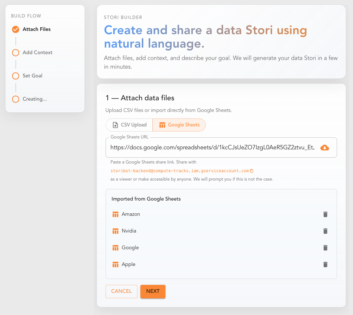Image resolution: width=353 pixels, height=315 pixels.
Task: Switch to the CSV Upload tab
Action: coord(129,125)
